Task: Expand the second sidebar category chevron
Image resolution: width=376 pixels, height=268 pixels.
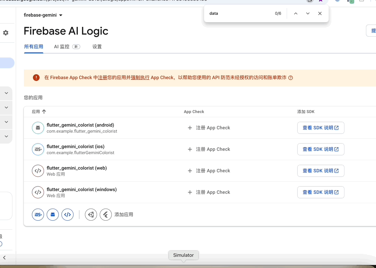Action: coord(6,107)
